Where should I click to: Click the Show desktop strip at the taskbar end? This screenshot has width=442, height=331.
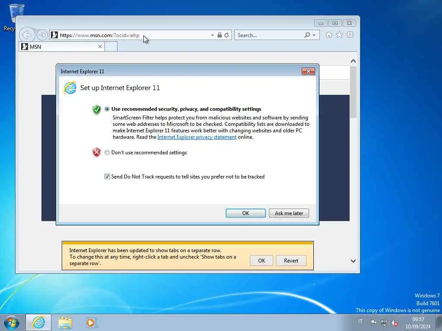pos(439,322)
